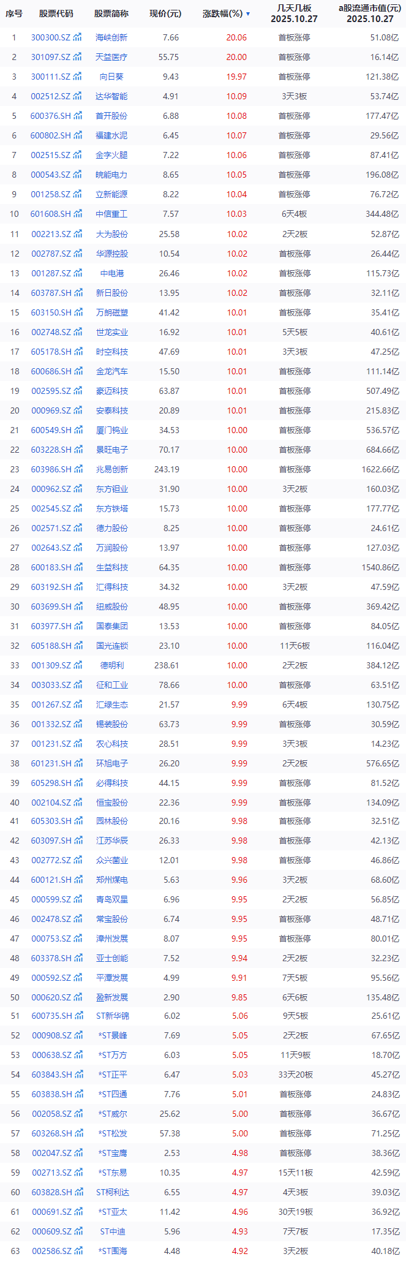
Task: Open chart icon for 603986.SH
Action: click(77, 469)
